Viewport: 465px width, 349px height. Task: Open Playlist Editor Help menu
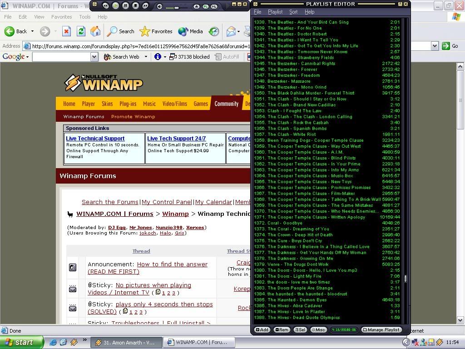click(309, 12)
